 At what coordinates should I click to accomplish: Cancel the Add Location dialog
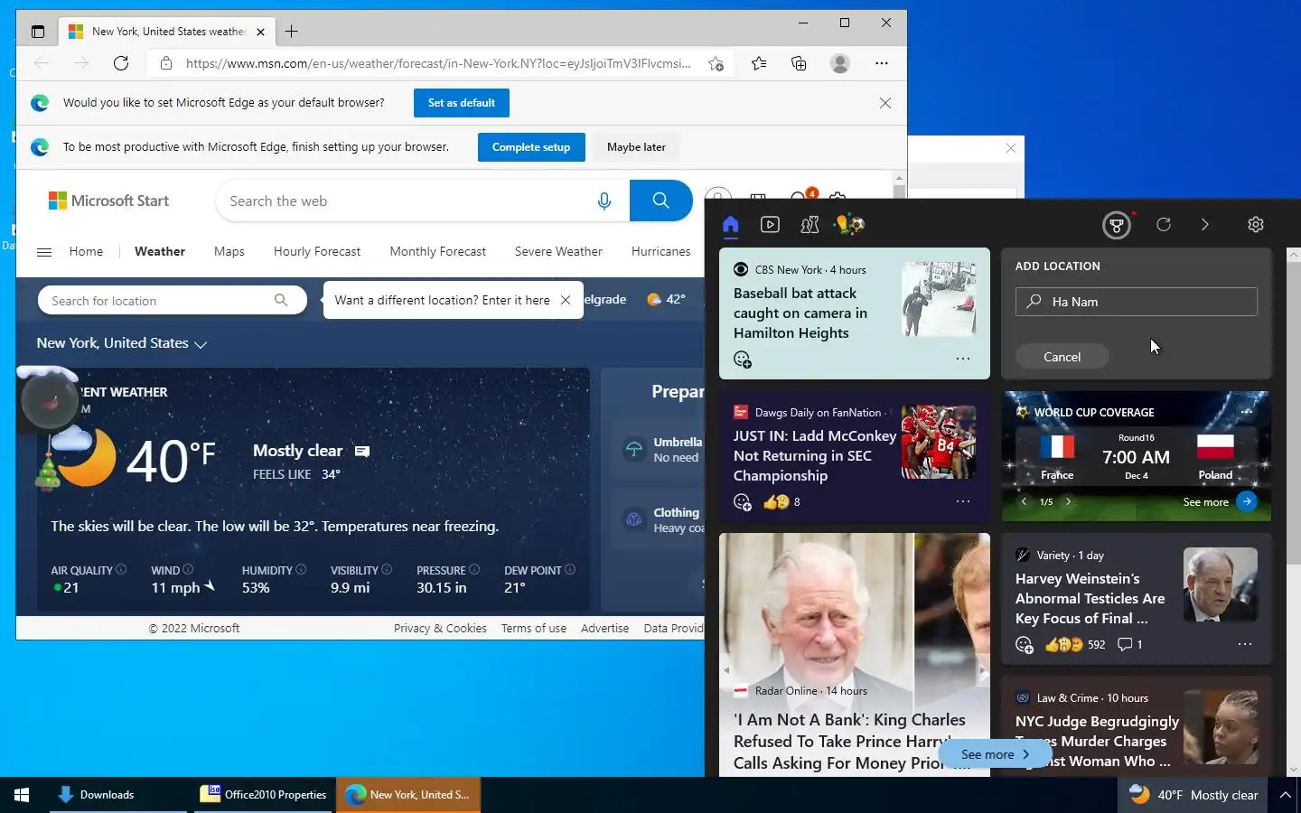tap(1062, 357)
